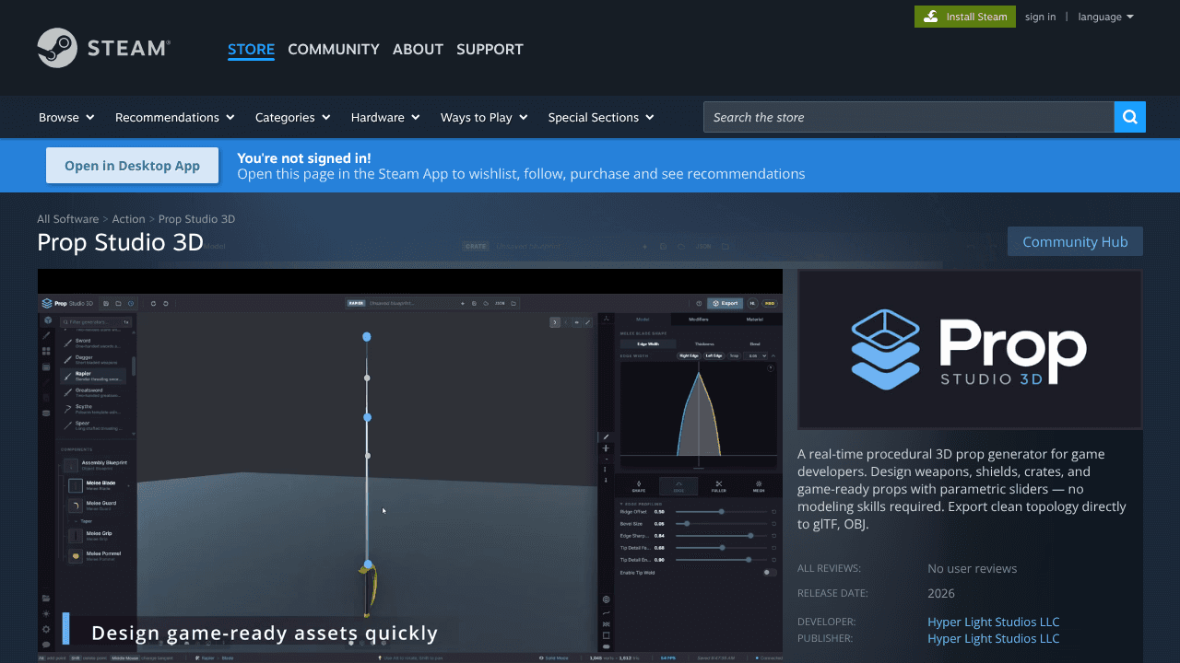Click the Edge Sharpness slider

coord(721,536)
